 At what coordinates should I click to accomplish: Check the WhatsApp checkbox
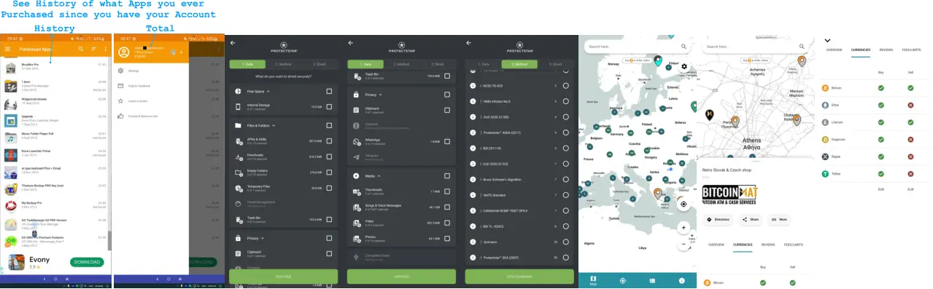[x=447, y=141]
